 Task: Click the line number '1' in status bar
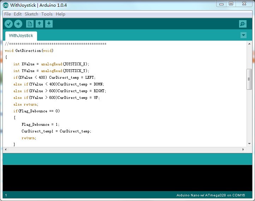click(6, 195)
